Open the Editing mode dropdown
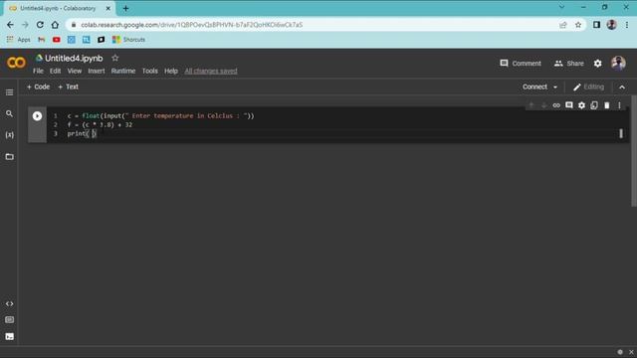Viewport: 637px width, 358px height. 588,87
